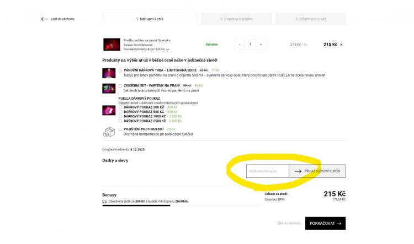
Task: Select the Nákupní košík tab
Action: pyautogui.click(x=150, y=19)
